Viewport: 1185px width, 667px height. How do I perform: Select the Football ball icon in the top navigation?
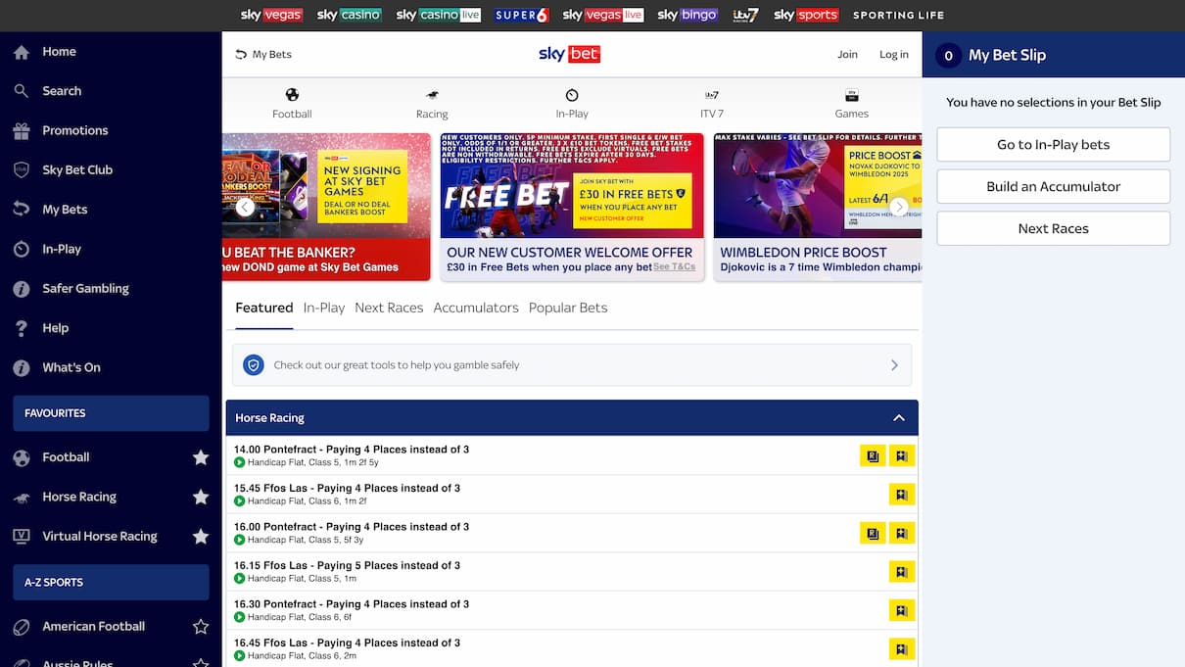(x=292, y=95)
